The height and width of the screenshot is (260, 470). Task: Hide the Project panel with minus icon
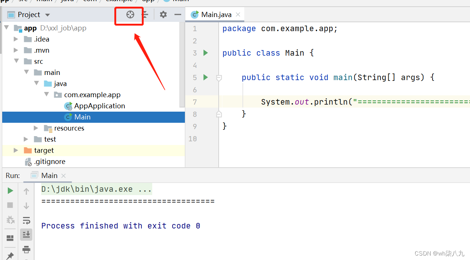tap(178, 15)
